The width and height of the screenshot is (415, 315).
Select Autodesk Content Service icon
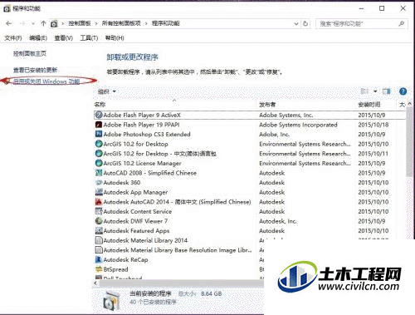tap(99, 211)
